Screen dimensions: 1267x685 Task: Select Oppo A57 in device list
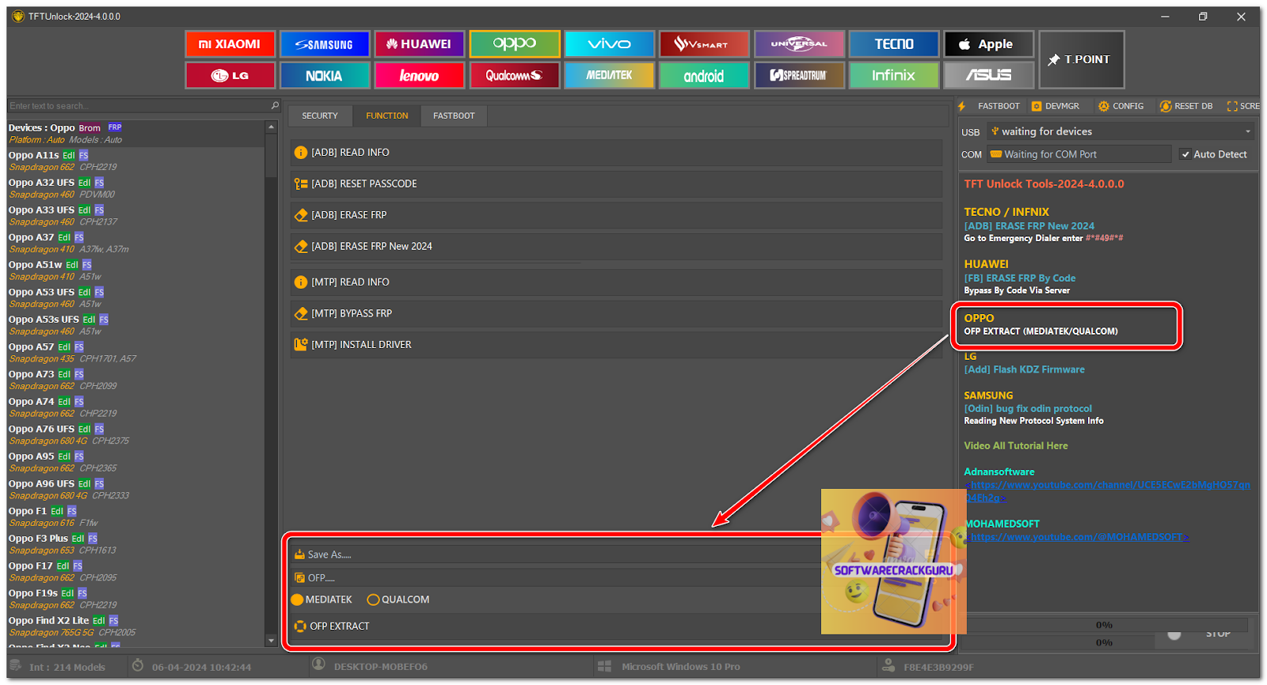(x=136, y=353)
